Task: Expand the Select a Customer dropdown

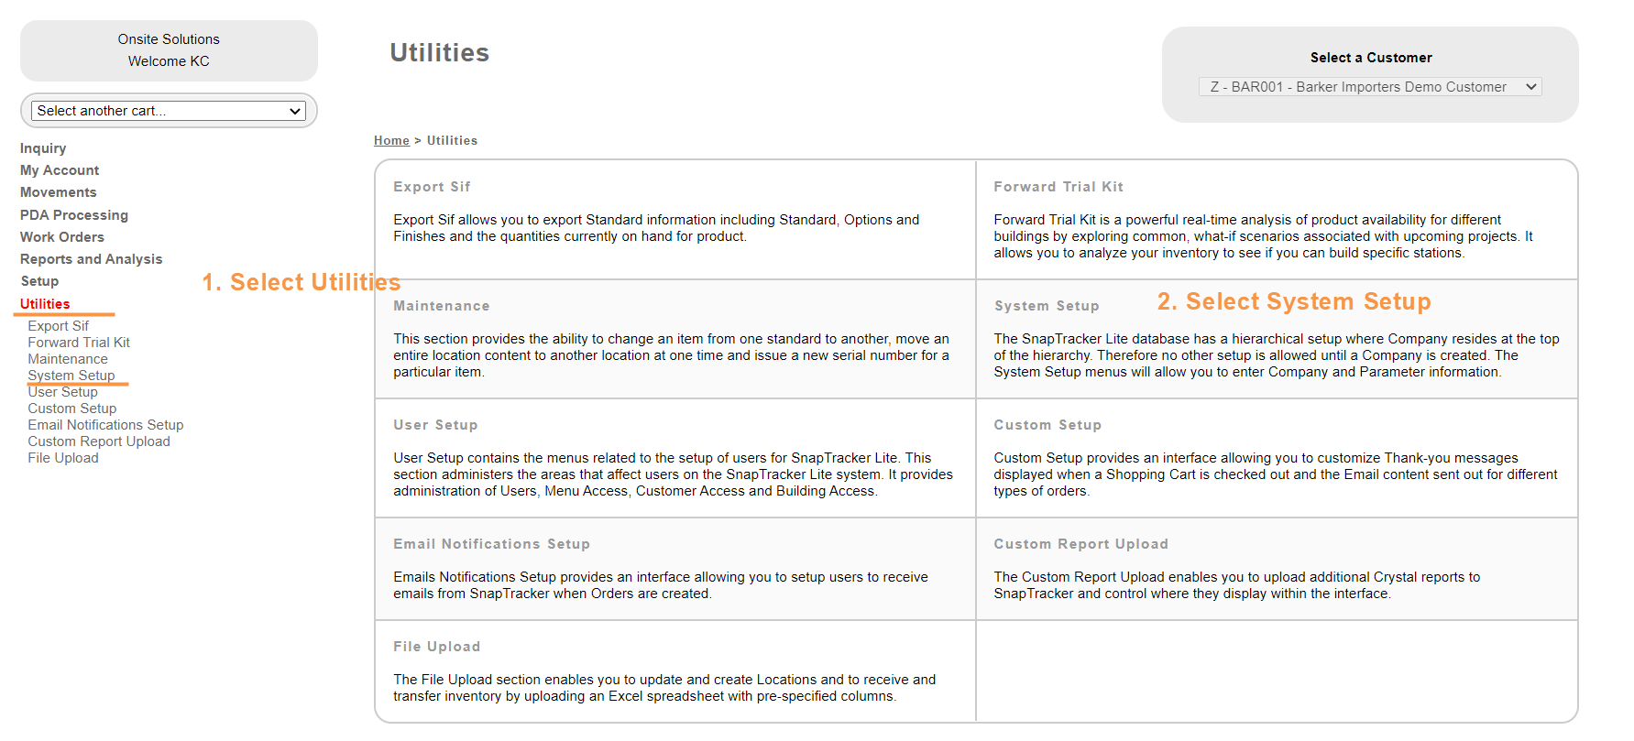Action: point(1369,87)
